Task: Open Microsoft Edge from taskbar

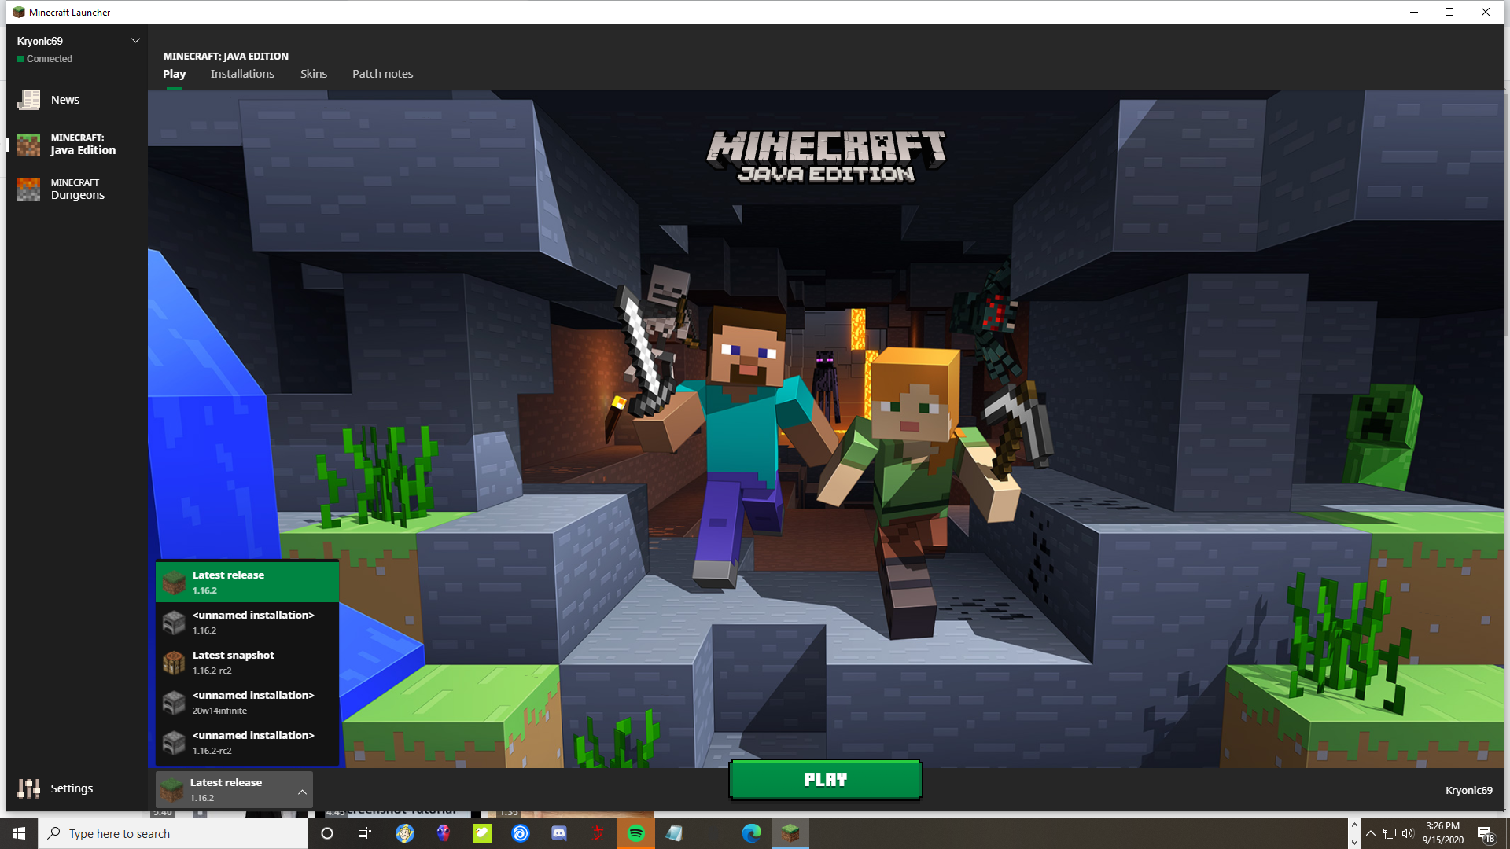Action: pos(752,833)
